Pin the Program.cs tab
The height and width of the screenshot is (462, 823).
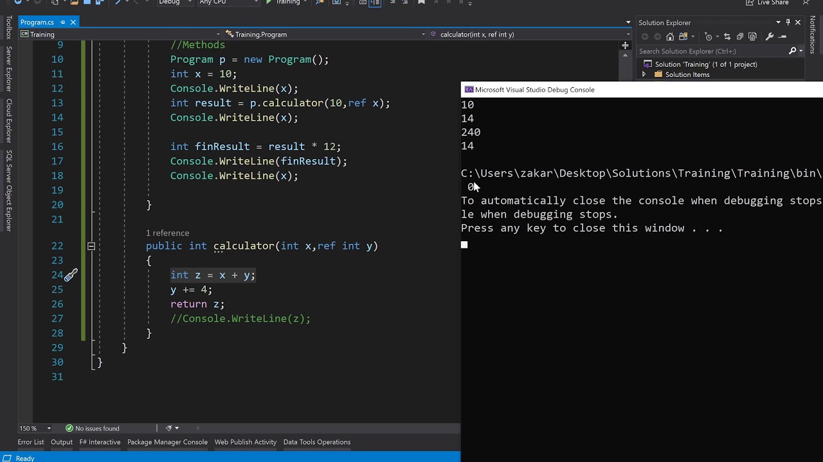pos(62,22)
